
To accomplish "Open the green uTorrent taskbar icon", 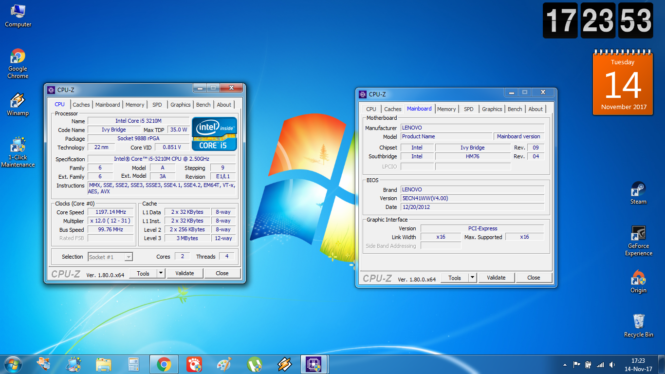I will (255, 364).
